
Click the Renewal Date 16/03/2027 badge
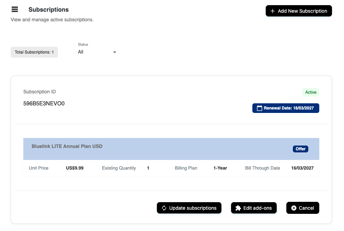click(x=286, y=108)
